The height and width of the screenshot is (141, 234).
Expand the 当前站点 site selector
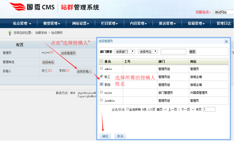[223, 12]
